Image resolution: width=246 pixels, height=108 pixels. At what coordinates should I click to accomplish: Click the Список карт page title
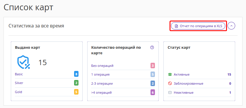click(x=28, y=8)
